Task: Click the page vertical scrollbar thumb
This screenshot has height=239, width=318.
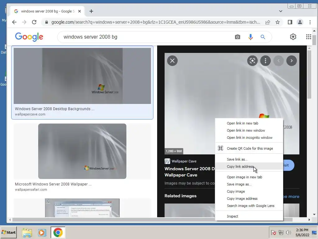Action: point(314,40)
